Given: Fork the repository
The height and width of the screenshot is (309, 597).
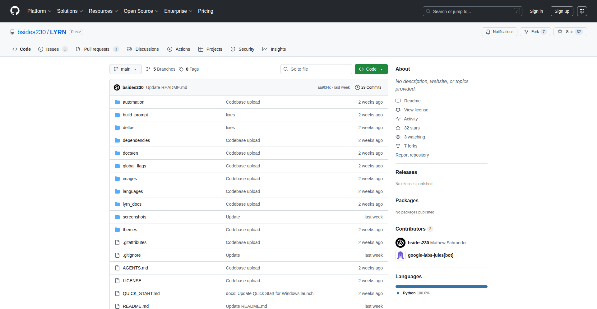Looking at the screenshot, I should click(535, 32).
